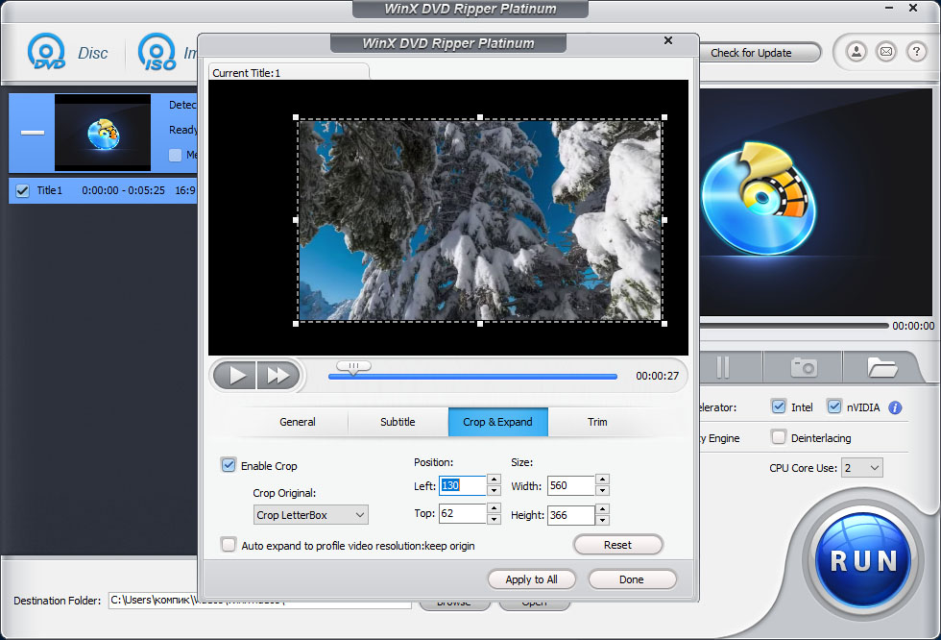The height and width of the screenshot is (640, 941).
Task: Enable Auto expand to profile resolution
Action: coord(229,545)
